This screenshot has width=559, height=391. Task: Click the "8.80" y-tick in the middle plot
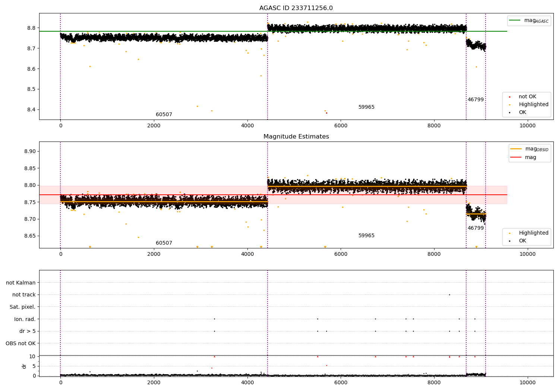click(x=30, y=185)
